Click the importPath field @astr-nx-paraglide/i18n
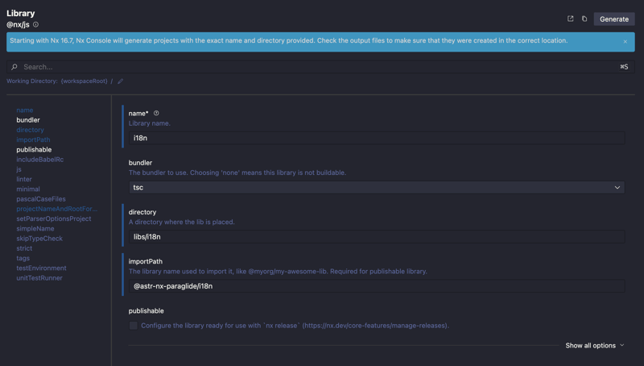The width and height of the screenshot is (644, 366). click(377, 286)
